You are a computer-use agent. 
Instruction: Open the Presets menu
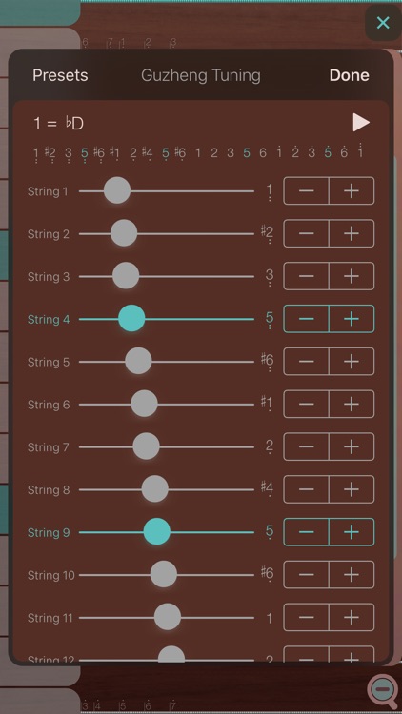[x=60, y=75]
